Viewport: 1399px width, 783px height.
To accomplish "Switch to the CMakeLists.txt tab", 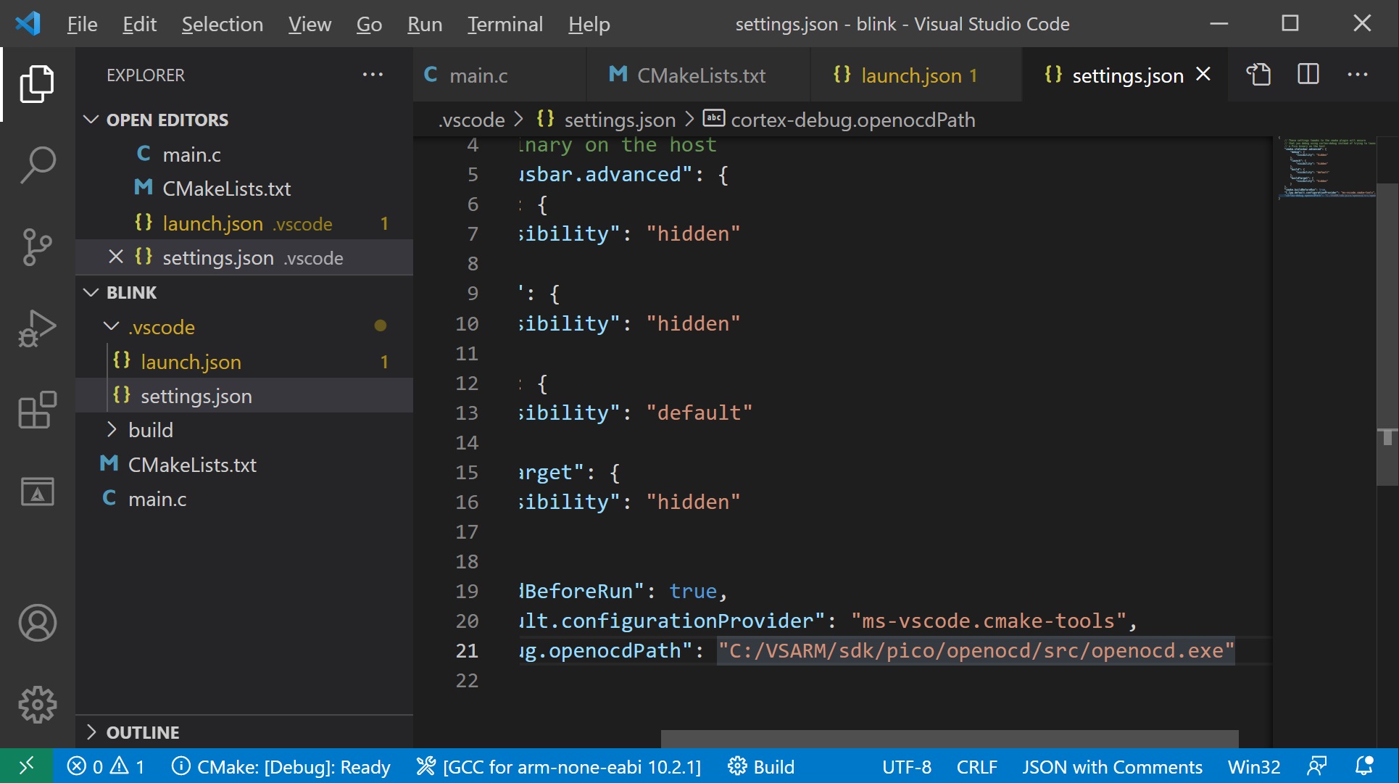I will [x=698, y=75].
